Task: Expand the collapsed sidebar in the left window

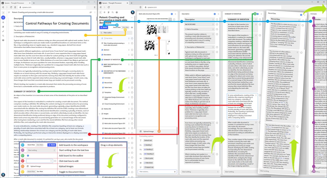Action: (x=3, y=12)
